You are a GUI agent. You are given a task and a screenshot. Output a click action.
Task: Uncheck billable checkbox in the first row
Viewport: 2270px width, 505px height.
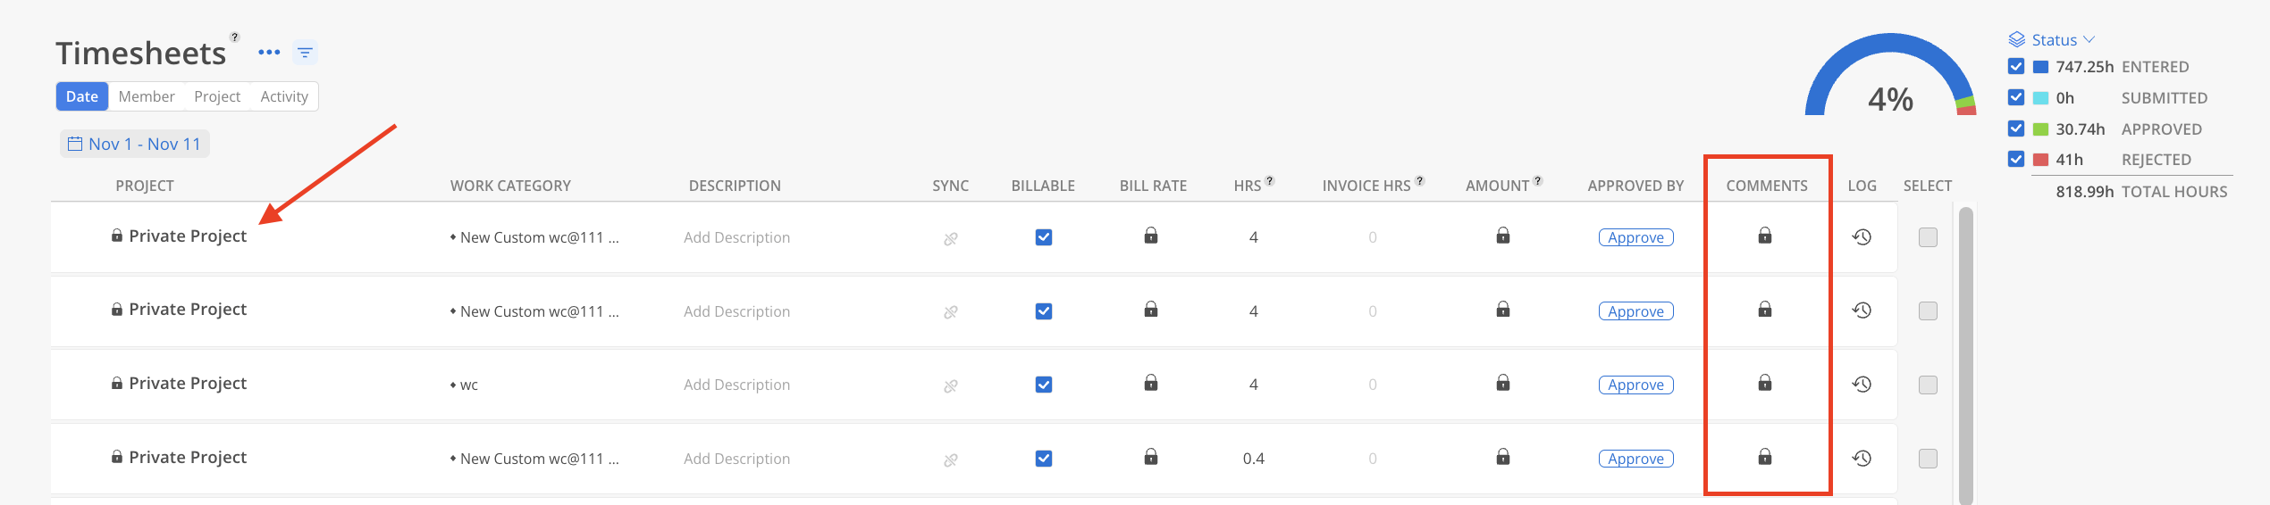point(1043,237)
